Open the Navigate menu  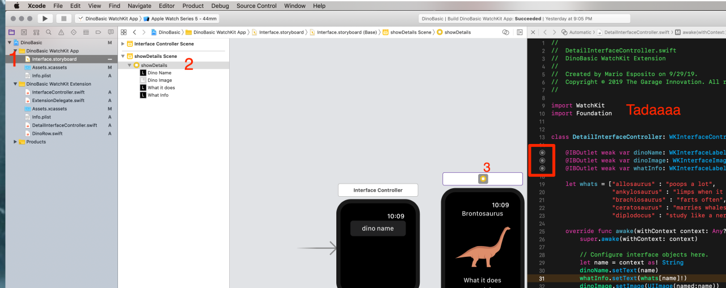140,6
